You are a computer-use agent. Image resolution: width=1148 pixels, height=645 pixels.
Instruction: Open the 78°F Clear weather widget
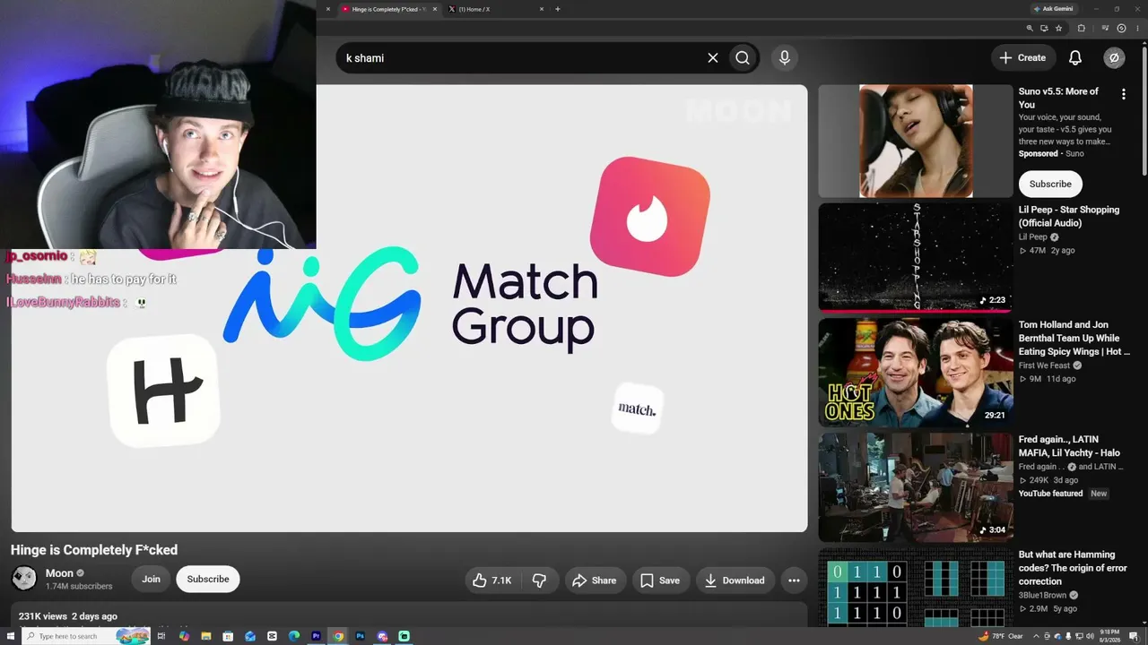pos(1001,636)
